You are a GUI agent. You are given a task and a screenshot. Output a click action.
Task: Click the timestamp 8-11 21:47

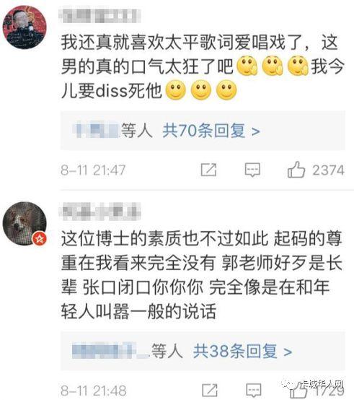click(x=93, y=170)
